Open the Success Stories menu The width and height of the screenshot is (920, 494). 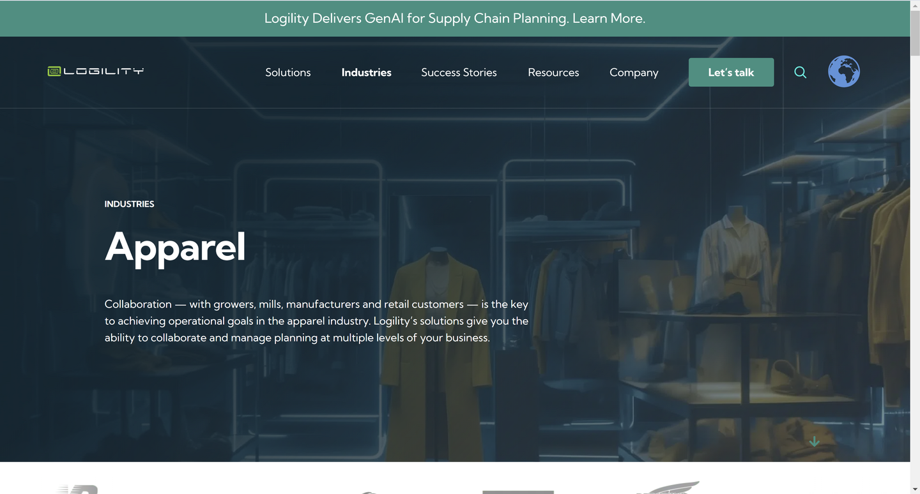point(459,72)
